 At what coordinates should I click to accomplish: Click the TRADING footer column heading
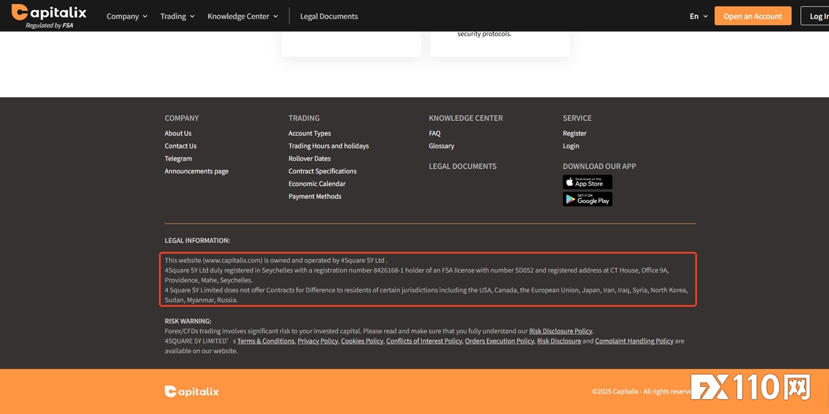pyautogui.click(x=304, y=118)
